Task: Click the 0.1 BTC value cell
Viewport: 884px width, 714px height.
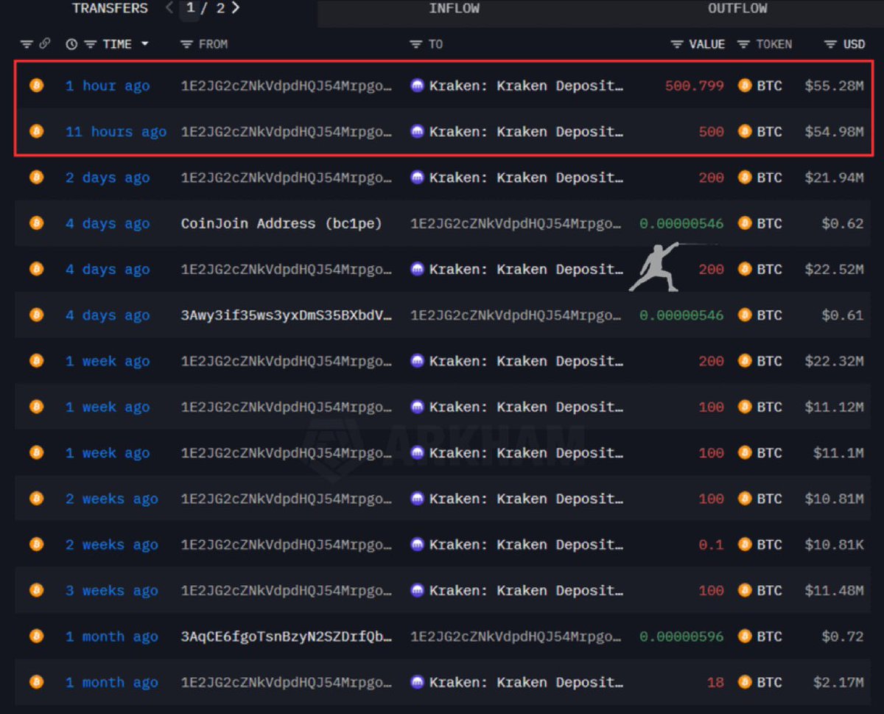Action: click(x=711, y=545)
